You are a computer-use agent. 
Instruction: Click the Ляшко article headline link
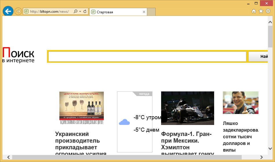240,137
